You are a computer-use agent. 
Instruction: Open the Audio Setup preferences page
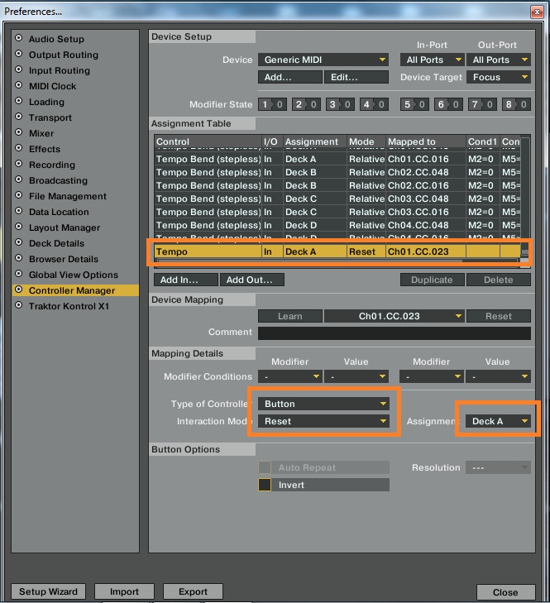[56, 39]
